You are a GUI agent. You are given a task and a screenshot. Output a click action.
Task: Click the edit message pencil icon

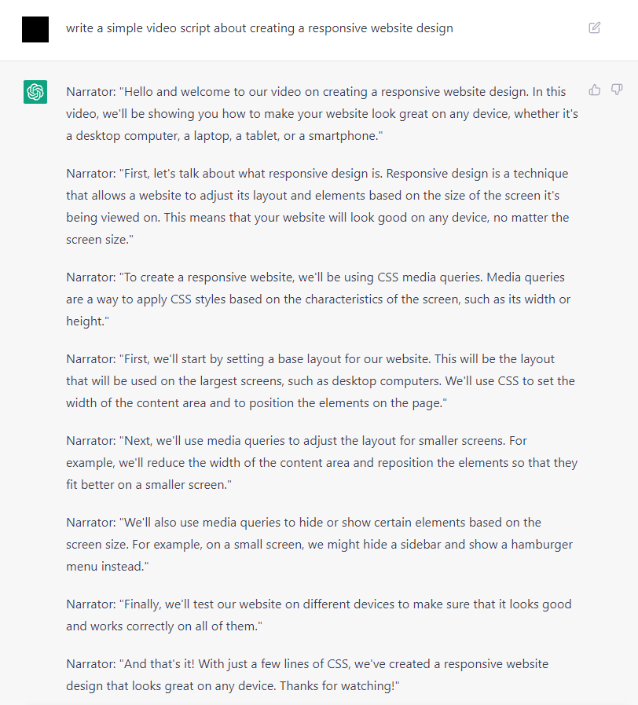[x=595, y=28]
